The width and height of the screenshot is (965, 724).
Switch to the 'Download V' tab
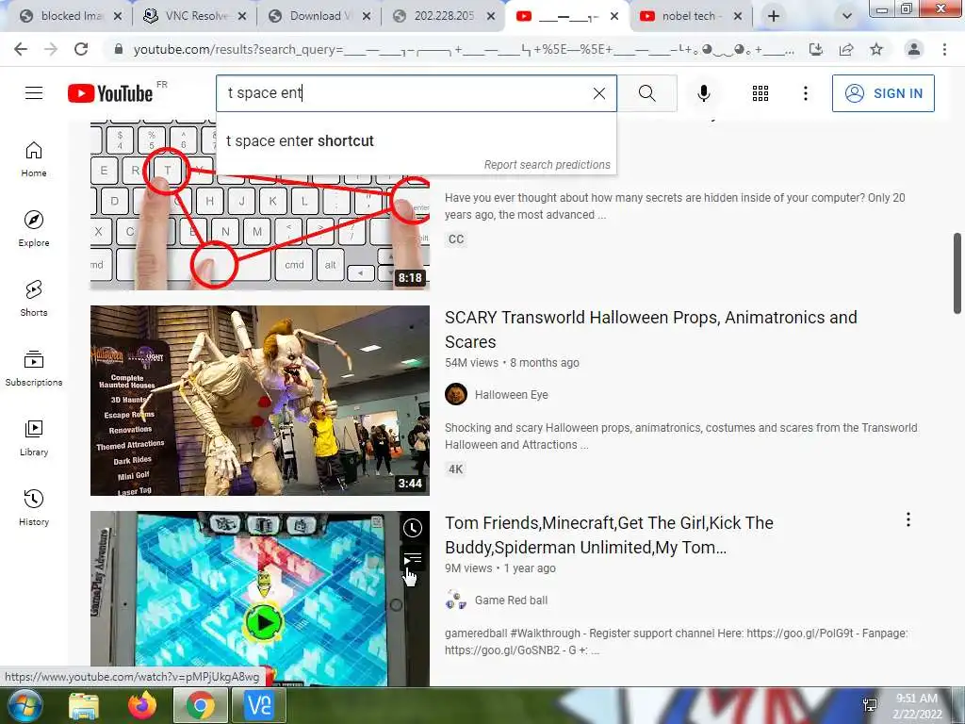click(x=320, y=16)
